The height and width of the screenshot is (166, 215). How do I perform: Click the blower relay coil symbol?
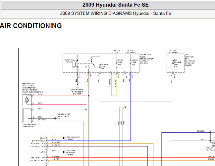coord(77,63)
